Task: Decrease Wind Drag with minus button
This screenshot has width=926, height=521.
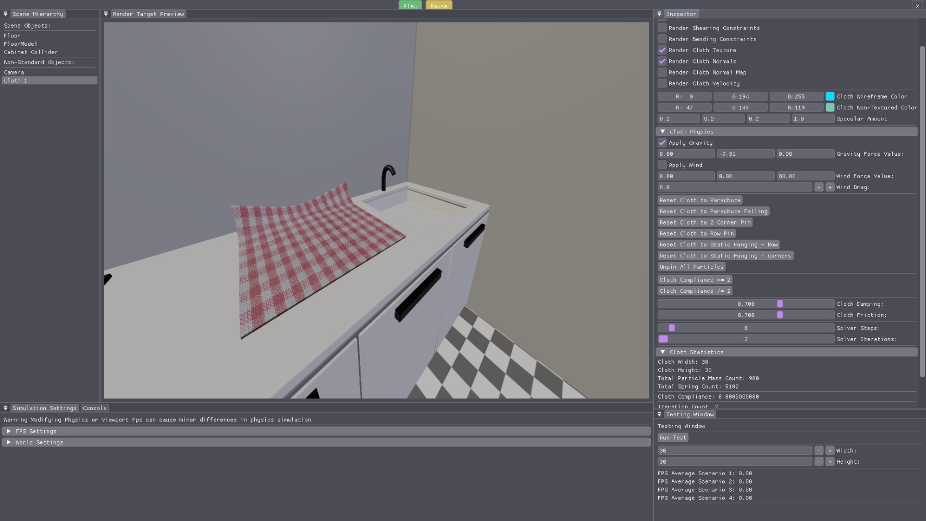Action: pos(819,187)
